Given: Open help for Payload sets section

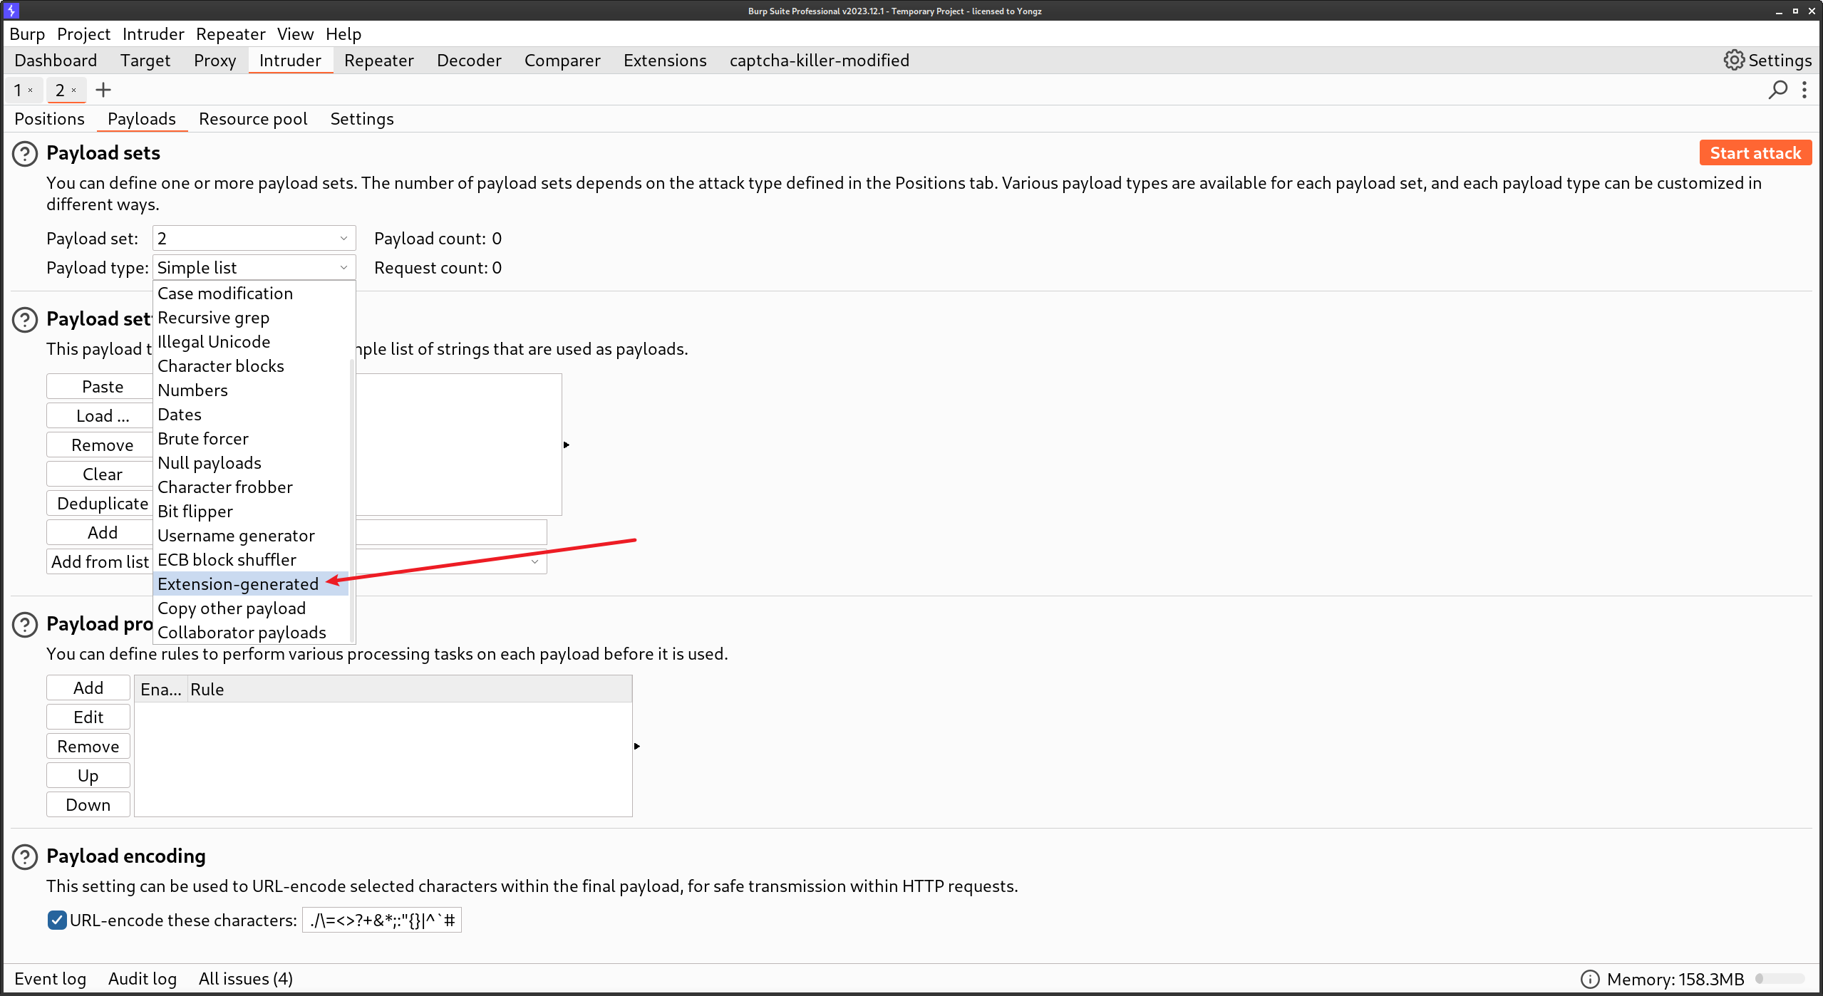Looking at the screenshot, I should [x=25, y=153].
